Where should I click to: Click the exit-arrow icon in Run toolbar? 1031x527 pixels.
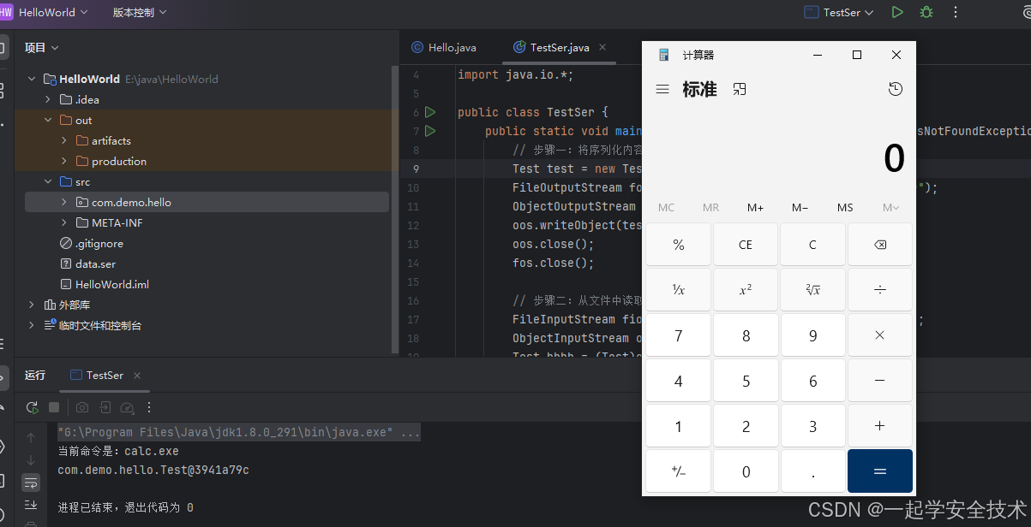[x=105, y=408]
